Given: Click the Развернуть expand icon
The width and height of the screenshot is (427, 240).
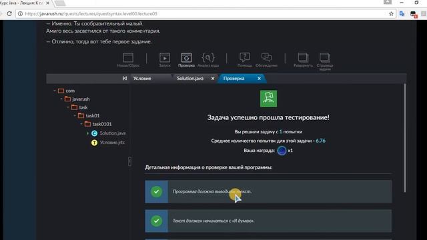Looking at the screenshot, I should pos(303,60).
